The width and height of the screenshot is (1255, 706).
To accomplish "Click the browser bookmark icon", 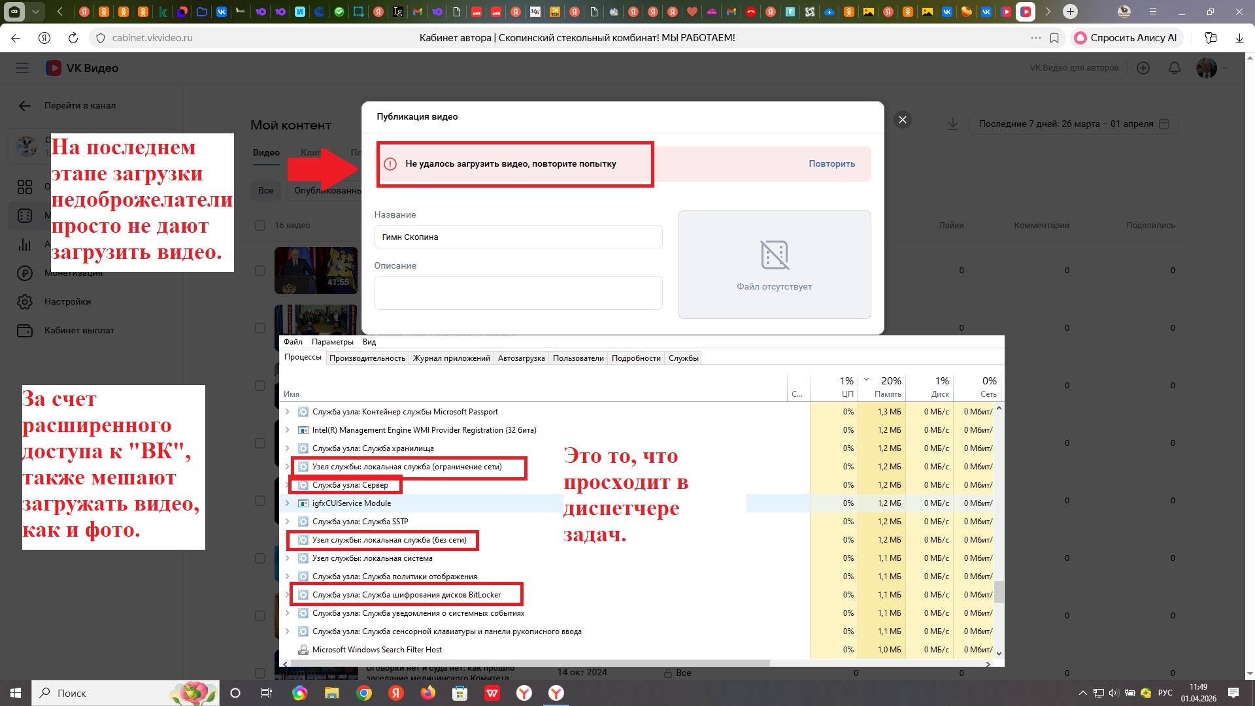I will [x=1054, y=38].
